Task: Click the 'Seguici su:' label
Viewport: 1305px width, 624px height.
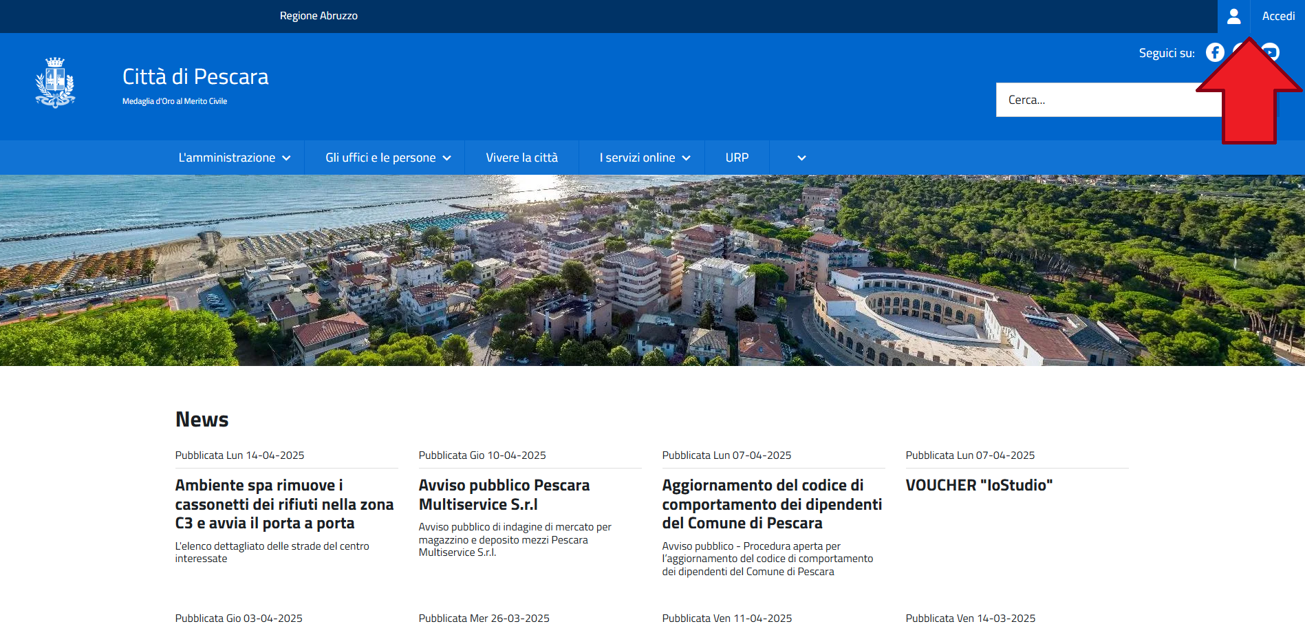Action: [x=1167, y=53]
